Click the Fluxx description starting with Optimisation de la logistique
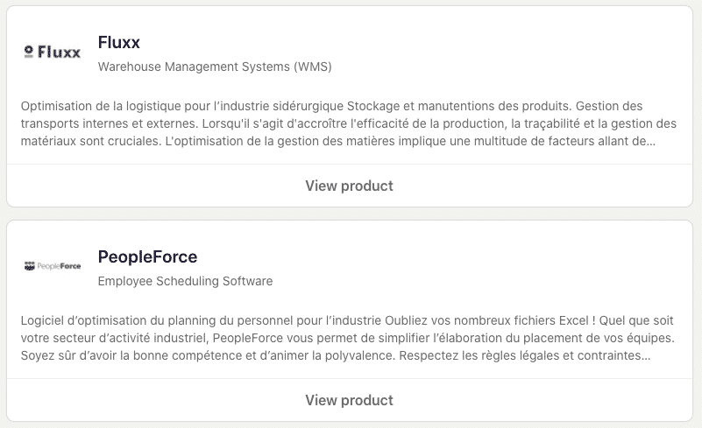This screenshot has width=702, height=428. coord(348,123)
